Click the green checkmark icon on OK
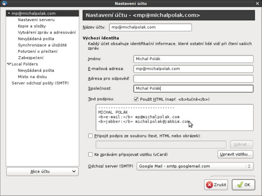 tap(240, 184)
